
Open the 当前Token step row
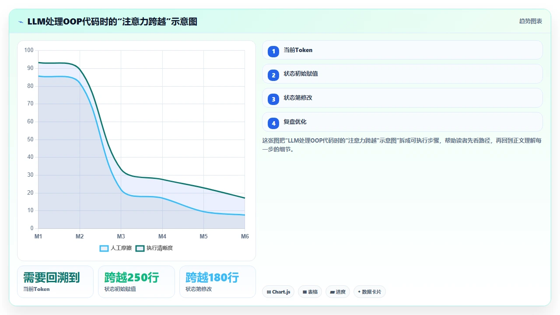pyautogui.click(x=402, y=50)
